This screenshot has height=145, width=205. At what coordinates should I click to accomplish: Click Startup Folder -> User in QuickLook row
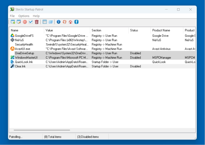click(x=105, y=62)
